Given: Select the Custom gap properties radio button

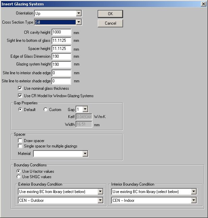Looking at the screenshot, I should 46,110.
